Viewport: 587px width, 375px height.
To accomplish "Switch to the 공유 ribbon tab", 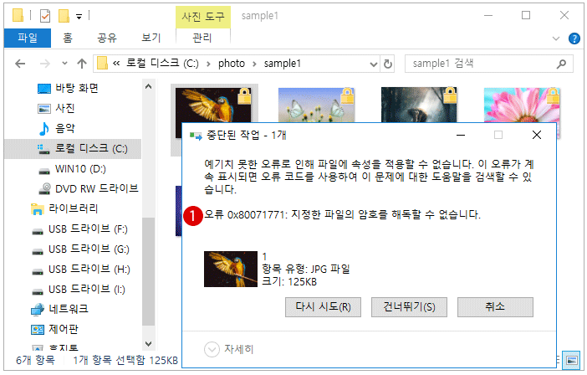I will click(107, 38).
